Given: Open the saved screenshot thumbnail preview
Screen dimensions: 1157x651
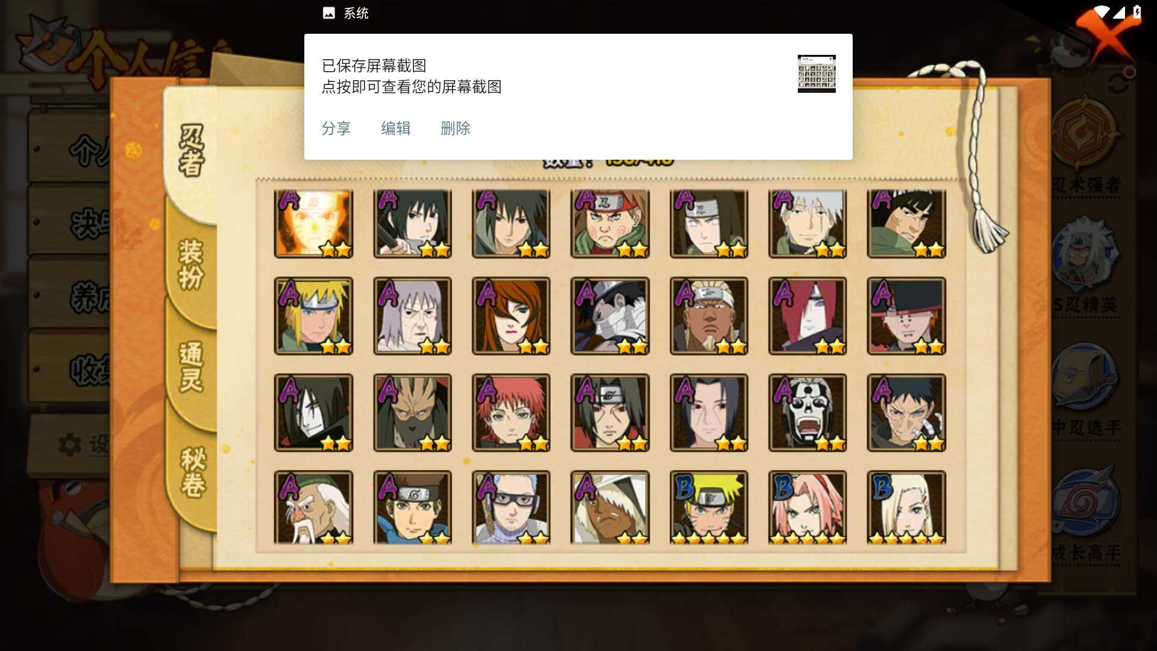Looking at the screenshot, I should [817, 74].
